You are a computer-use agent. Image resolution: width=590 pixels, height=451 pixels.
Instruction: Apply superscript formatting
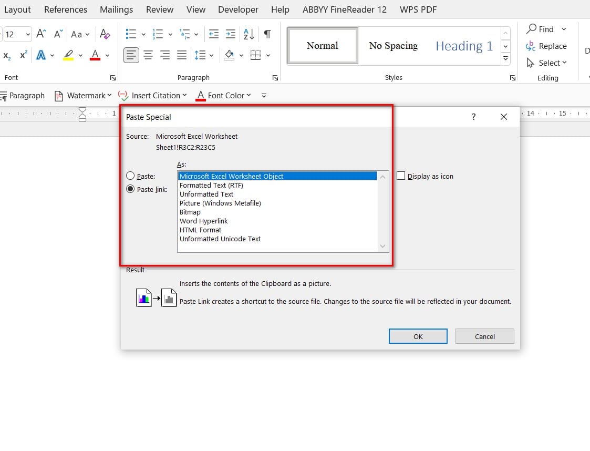pos(24,55)
